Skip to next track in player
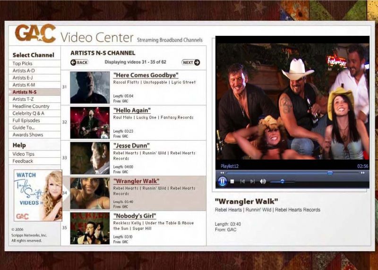Viewport: 378px width, 270px height. click(x=252, y=181)
